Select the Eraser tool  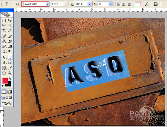pyautogui.click(x=4, y=46)
